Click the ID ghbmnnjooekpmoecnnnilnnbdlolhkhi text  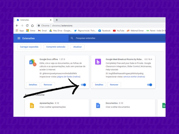tap(58, 73)
